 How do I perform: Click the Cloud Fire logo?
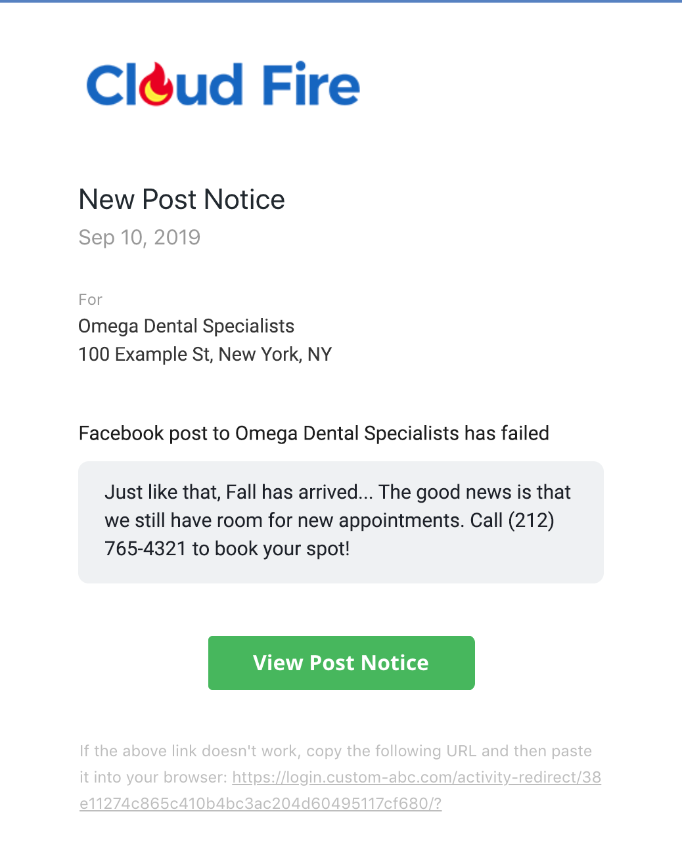coord(223,84)
